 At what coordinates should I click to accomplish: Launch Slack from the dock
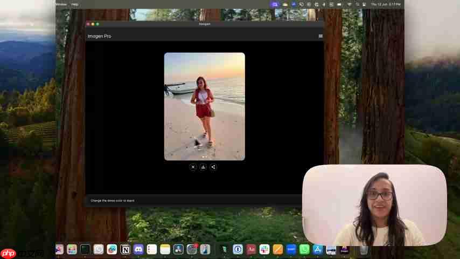coord(264,250)
